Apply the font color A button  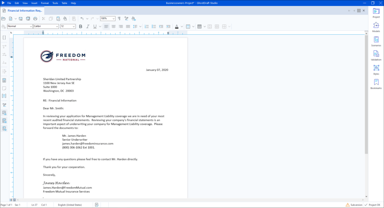177,26
